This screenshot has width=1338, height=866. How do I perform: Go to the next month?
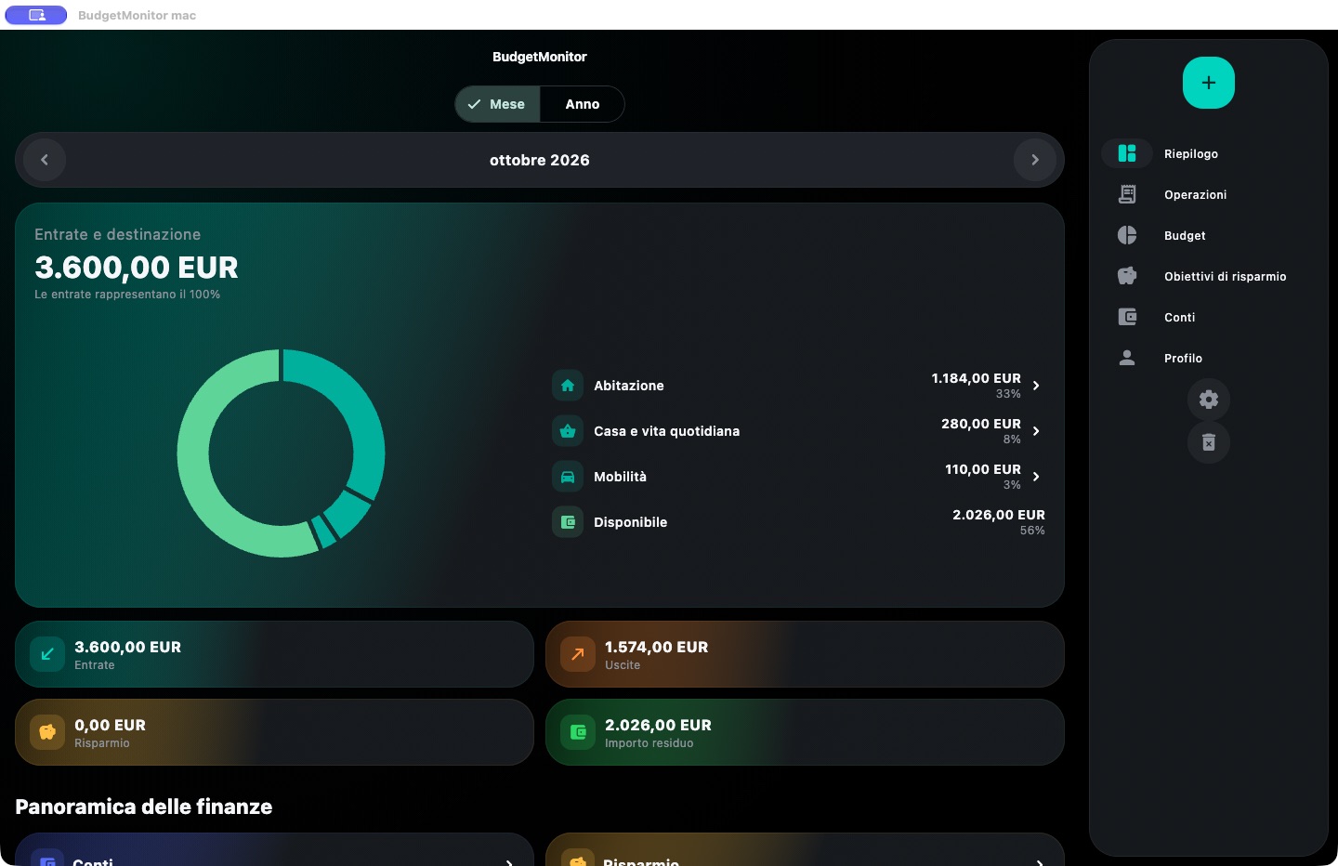pyautogui.click(x=1035, y=160)
